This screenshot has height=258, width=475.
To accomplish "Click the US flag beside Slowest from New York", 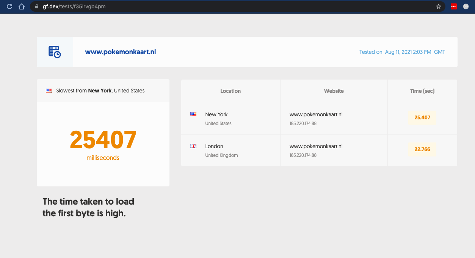I will point(49,91).
